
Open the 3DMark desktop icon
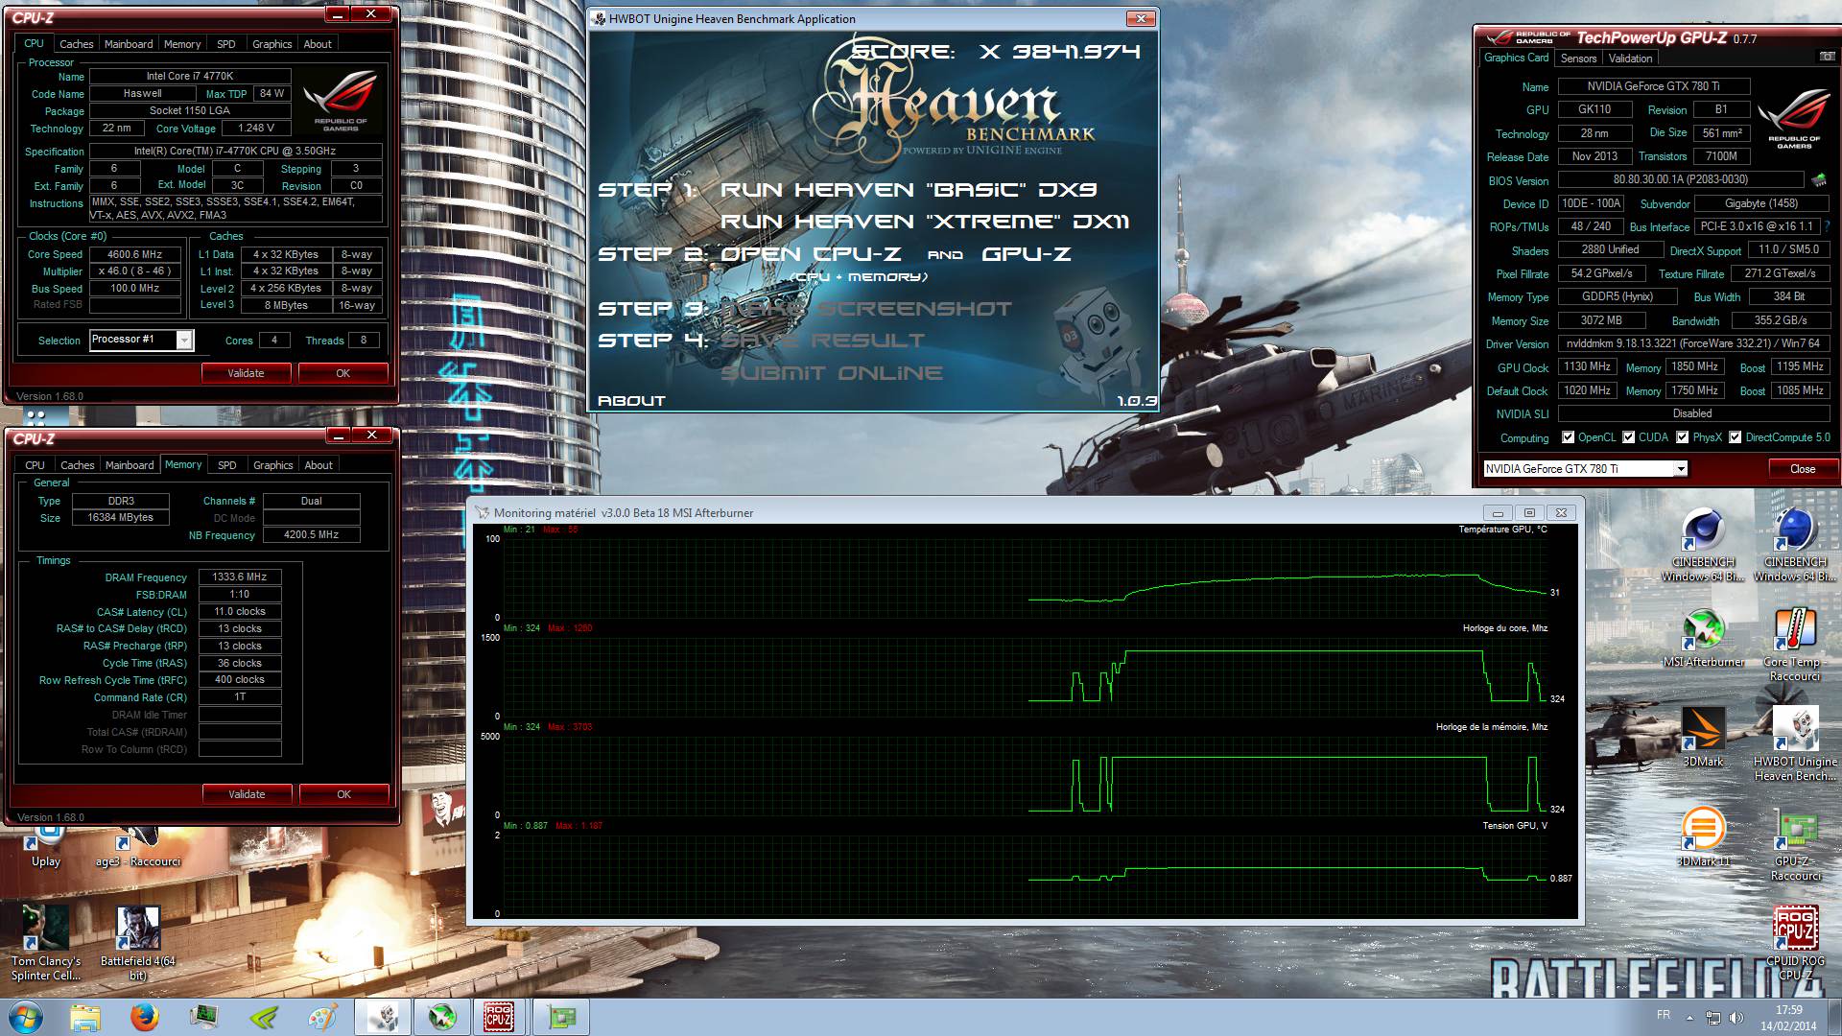coord(1703,737)
